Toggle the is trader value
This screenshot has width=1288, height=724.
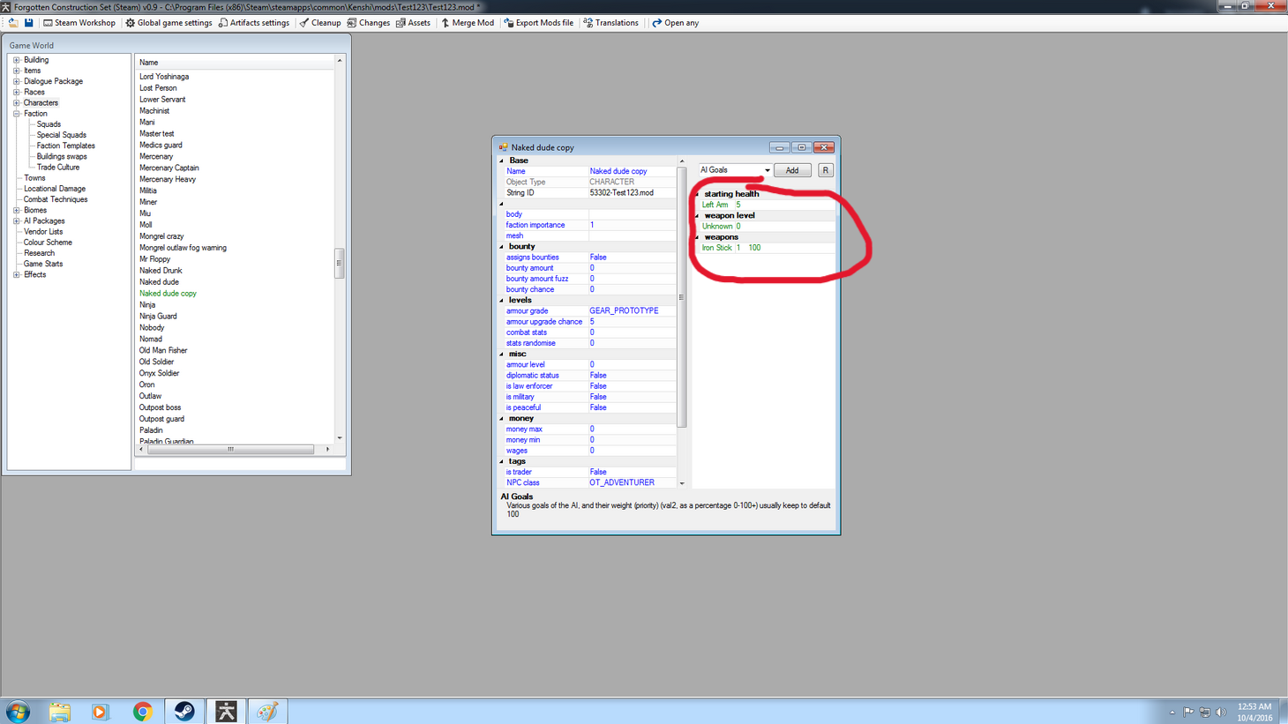pyautogui.click(x=632, y=472)
